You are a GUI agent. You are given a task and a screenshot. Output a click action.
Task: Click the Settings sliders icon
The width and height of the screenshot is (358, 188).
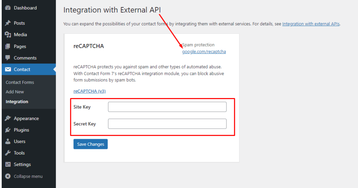(x=8, y=164)
